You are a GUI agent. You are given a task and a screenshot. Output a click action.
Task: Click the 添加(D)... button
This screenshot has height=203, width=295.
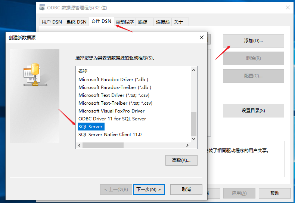tap(254, 41)
